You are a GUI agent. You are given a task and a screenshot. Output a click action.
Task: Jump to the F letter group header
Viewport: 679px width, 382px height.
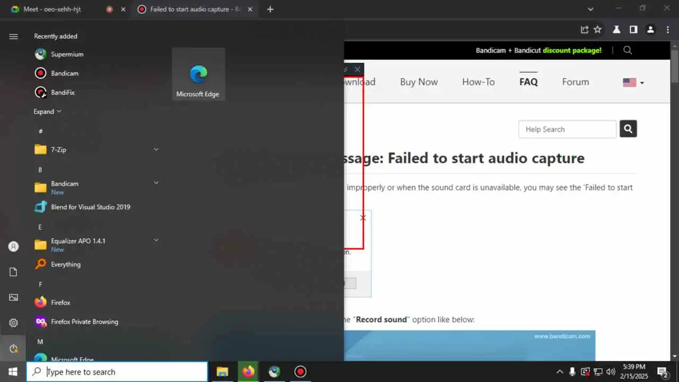pyautogui.click(x=40, y=284)
